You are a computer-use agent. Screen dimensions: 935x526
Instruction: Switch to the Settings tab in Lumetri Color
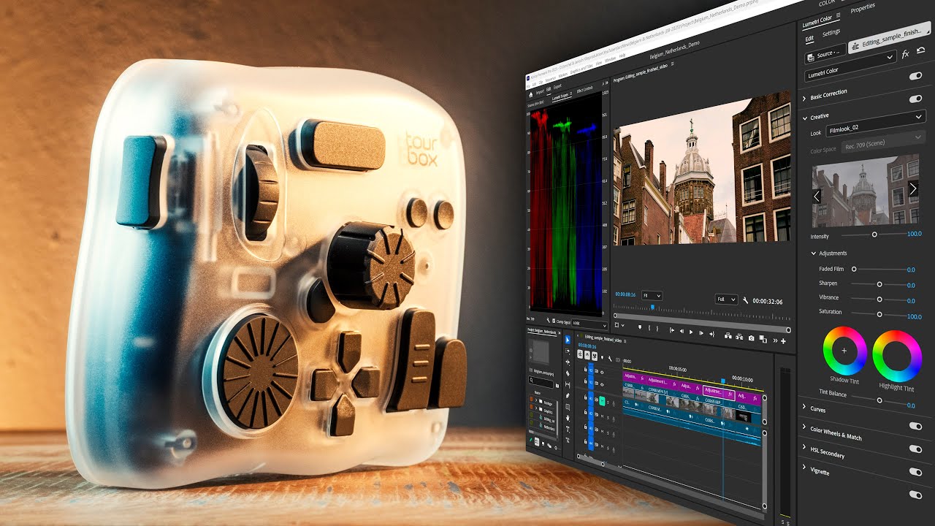point(831,32)
